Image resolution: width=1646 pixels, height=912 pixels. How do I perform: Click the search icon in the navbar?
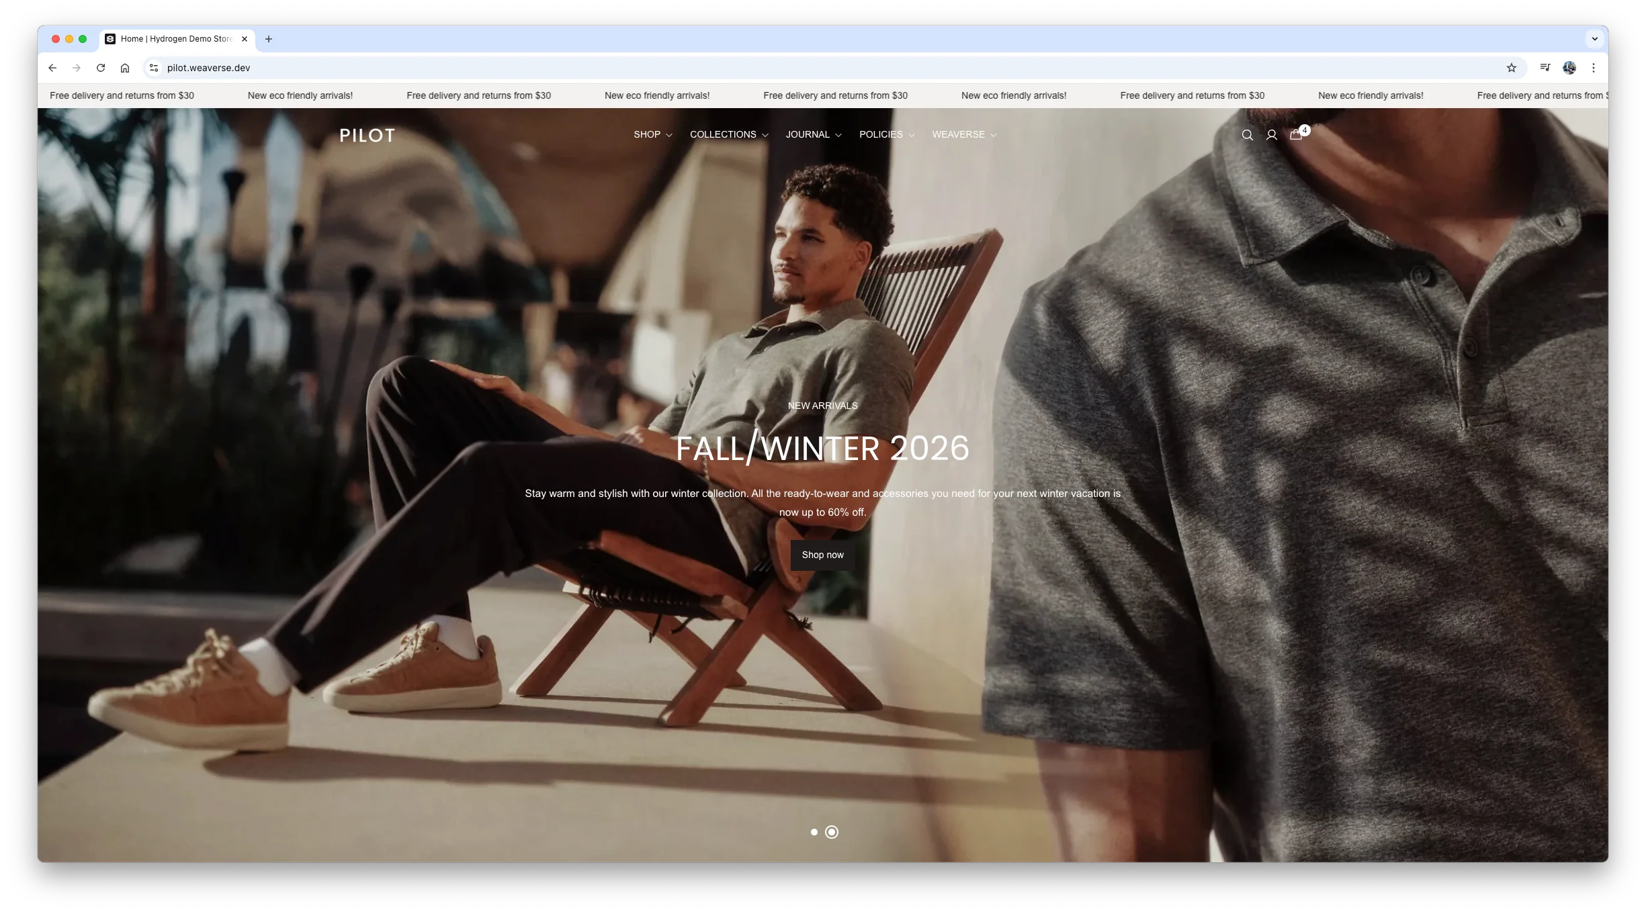pyautogui.click(x=1247, y=135)
